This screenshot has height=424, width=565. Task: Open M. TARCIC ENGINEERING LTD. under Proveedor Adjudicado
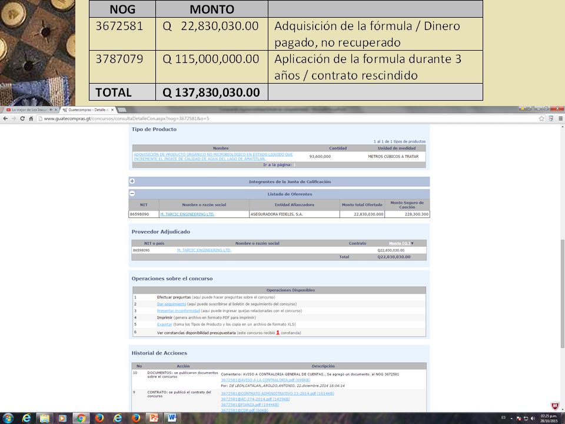click(x=204, y=250)
